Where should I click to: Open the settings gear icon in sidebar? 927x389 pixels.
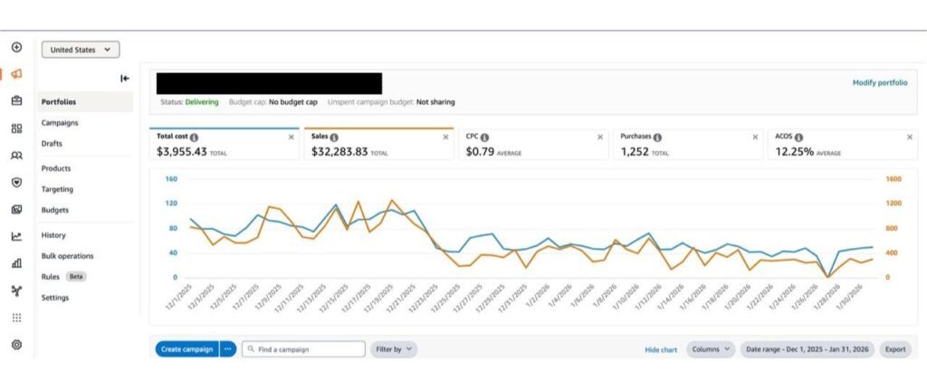coord(16,345)
